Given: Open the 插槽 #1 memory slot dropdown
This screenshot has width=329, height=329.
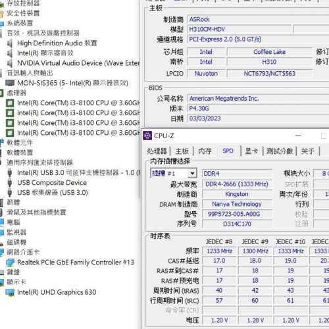Looking at the screenshot, I should click(x=192, y=174).
